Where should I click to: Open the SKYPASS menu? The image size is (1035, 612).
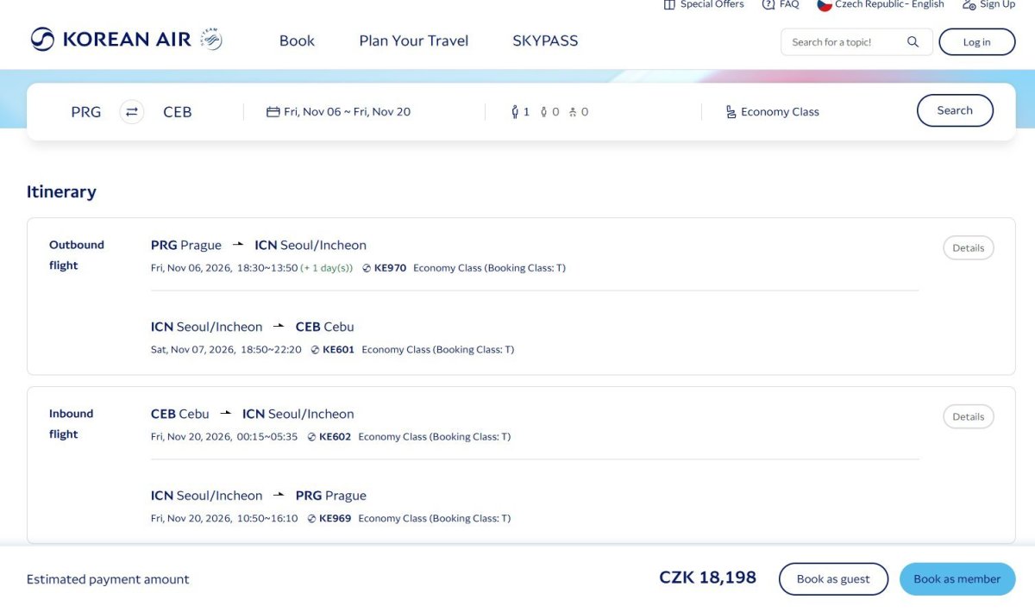tap(545, 41)
